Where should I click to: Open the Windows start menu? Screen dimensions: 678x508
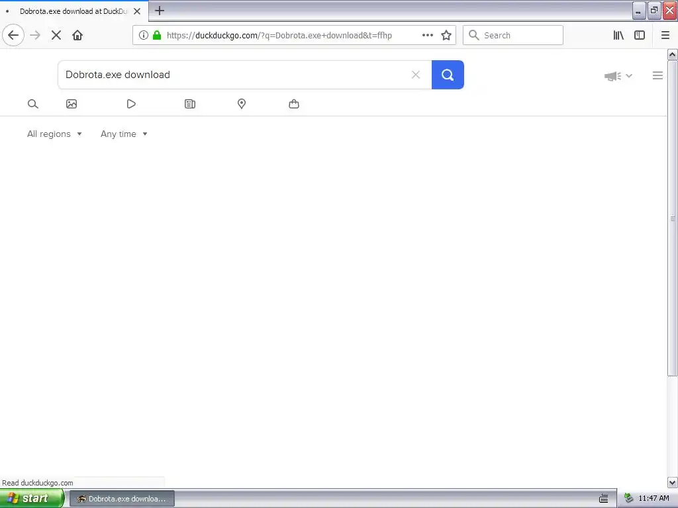tap(32, 499)
